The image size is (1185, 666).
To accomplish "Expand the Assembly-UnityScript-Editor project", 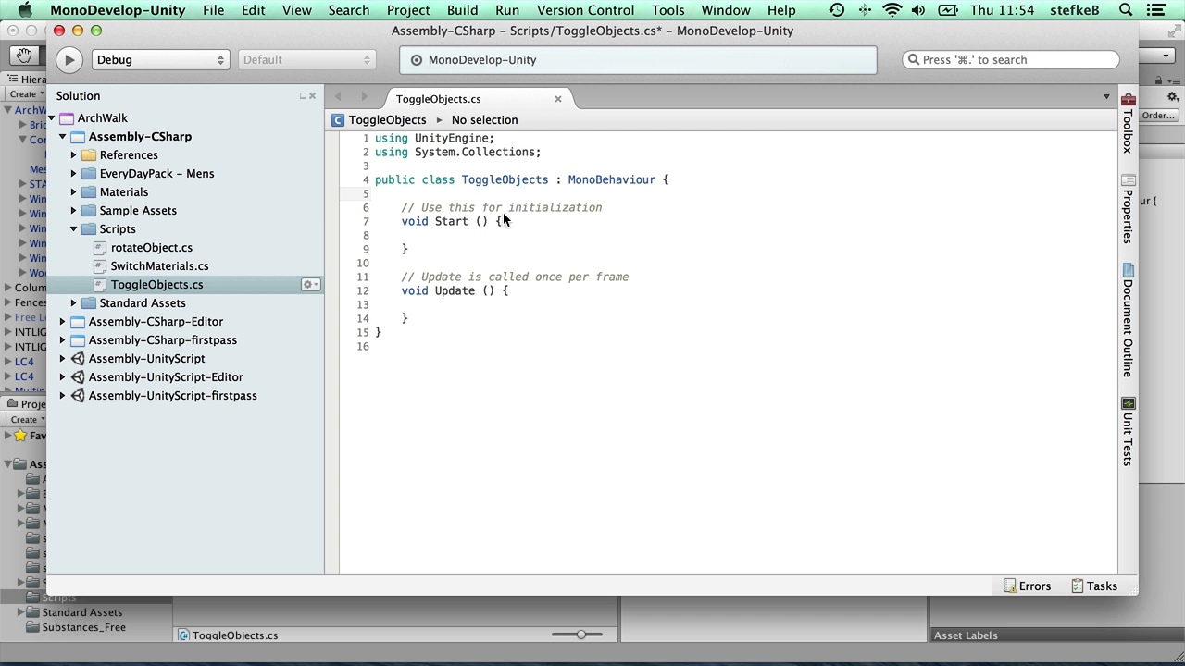I will (x=63, y=377).
